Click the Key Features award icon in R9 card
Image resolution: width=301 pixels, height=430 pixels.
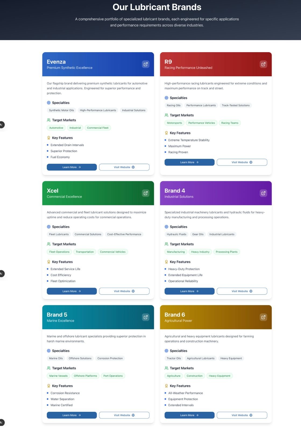[167, 133]
